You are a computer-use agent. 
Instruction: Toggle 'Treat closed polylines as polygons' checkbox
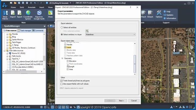(x=61, y=81)
